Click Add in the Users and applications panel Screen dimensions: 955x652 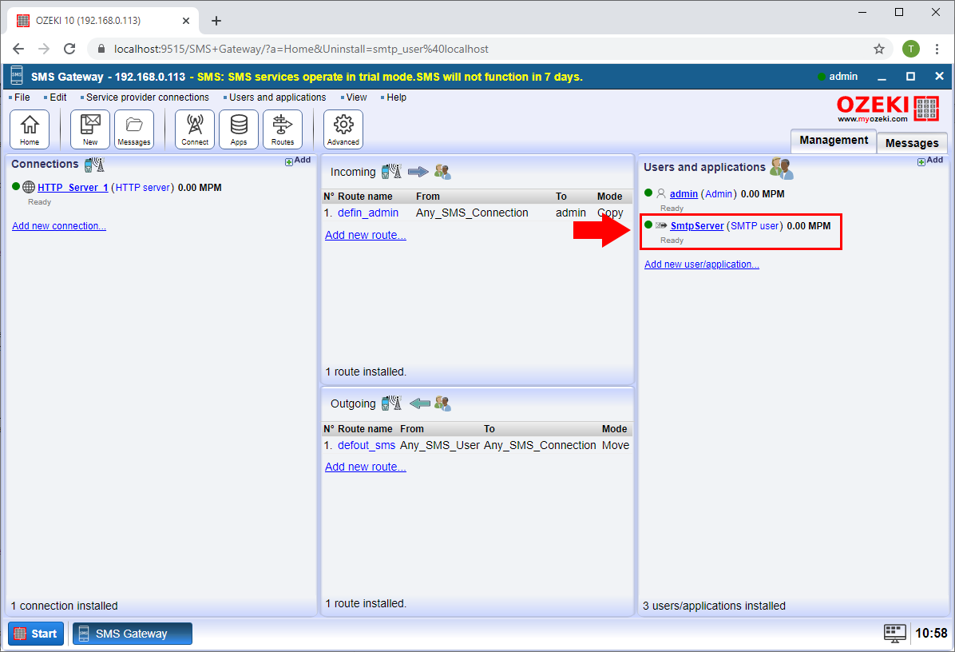930,160
